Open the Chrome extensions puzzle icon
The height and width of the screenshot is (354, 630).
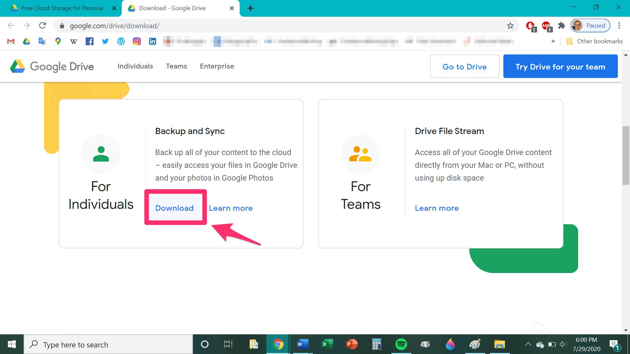pyautogui.click(x=562, y=26)
